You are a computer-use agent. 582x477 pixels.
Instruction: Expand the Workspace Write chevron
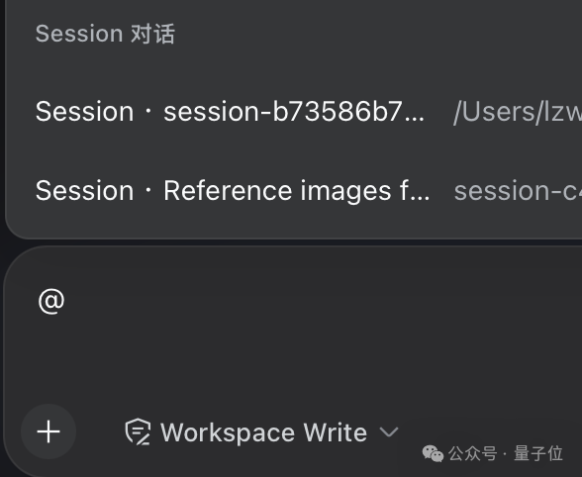389,432
